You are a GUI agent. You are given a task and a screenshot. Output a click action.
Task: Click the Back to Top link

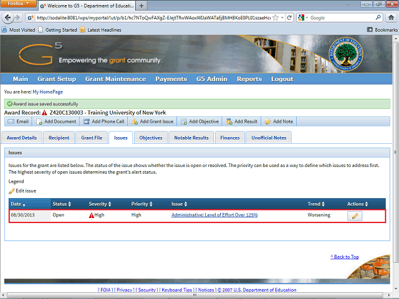[x=345, y=257]
